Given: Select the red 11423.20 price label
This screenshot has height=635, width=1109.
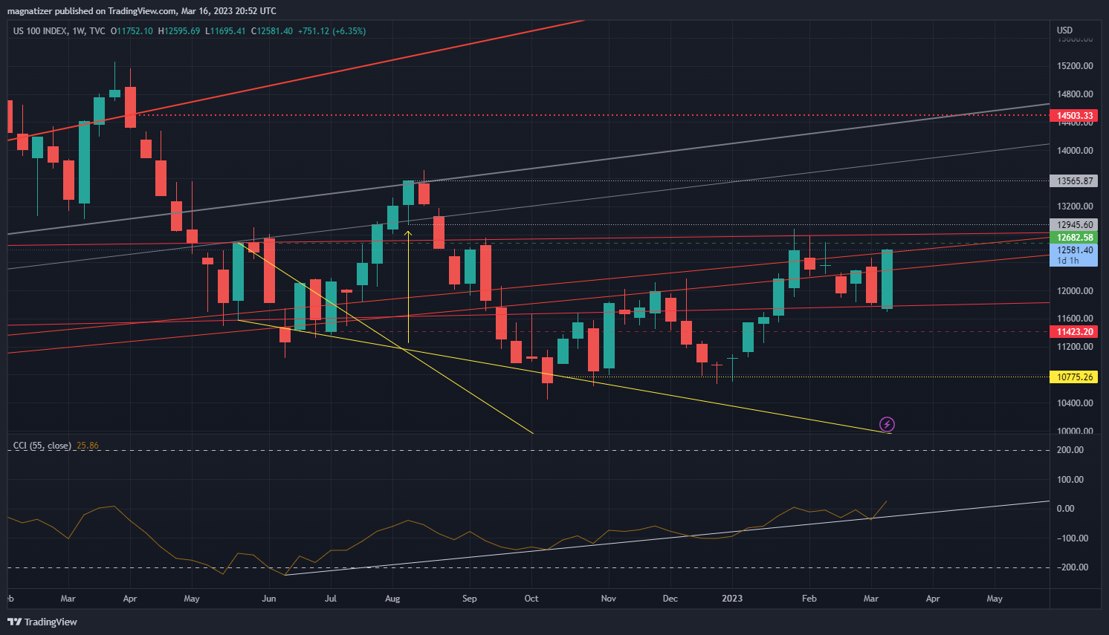Looking at the screenshot, I should [x=1075, y=332].
